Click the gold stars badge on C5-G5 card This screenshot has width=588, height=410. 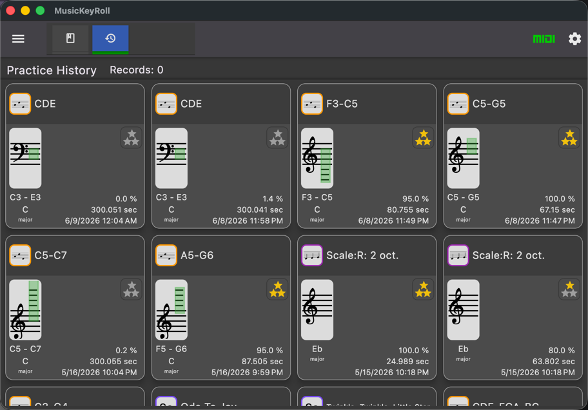click(x=569, y=138)
